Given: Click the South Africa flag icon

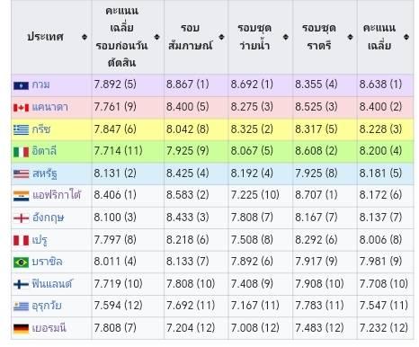Looking at the screenshot, I should [x=21, y=196].
